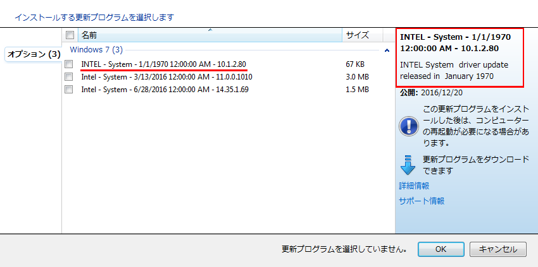Check Intel System 14.35.1.69 update checkbox

pos(69,90)
